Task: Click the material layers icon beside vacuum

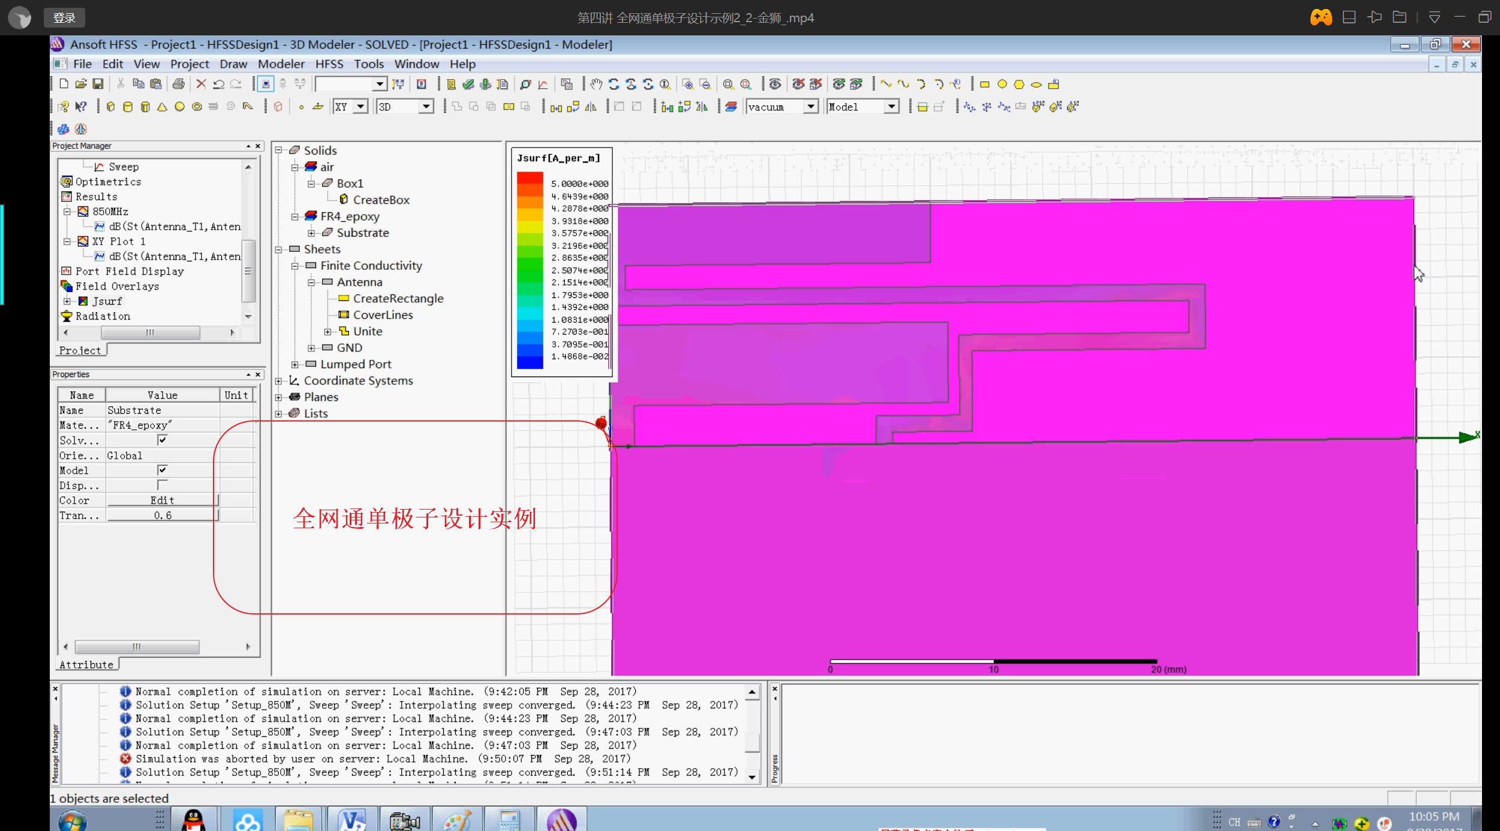Action: click(x=731, y=107)
